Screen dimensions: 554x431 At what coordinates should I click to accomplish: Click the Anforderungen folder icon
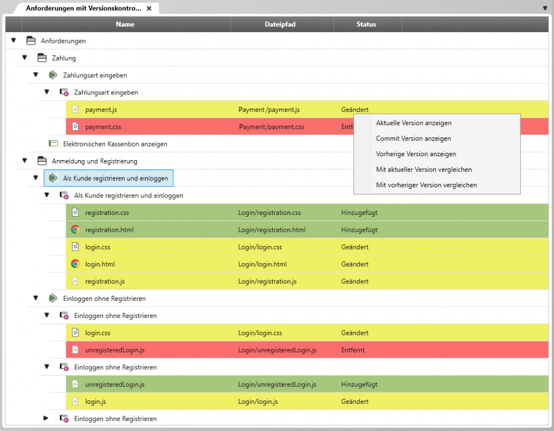(x=31, y=41)
